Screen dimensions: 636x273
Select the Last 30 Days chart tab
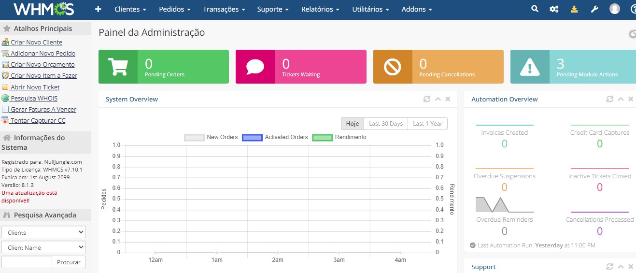[x=385, y=124]
